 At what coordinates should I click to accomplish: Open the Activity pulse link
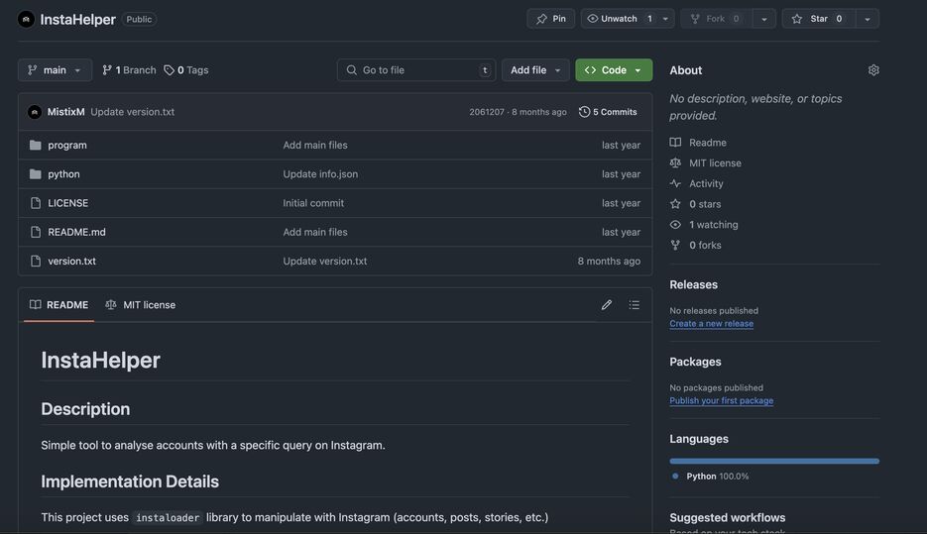tap(706, 183)
